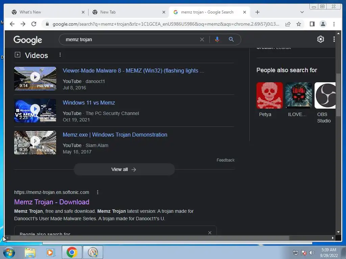Toggle the Chrome side panel icon
The width and height of the screenshot is (346, 259).
312,24
